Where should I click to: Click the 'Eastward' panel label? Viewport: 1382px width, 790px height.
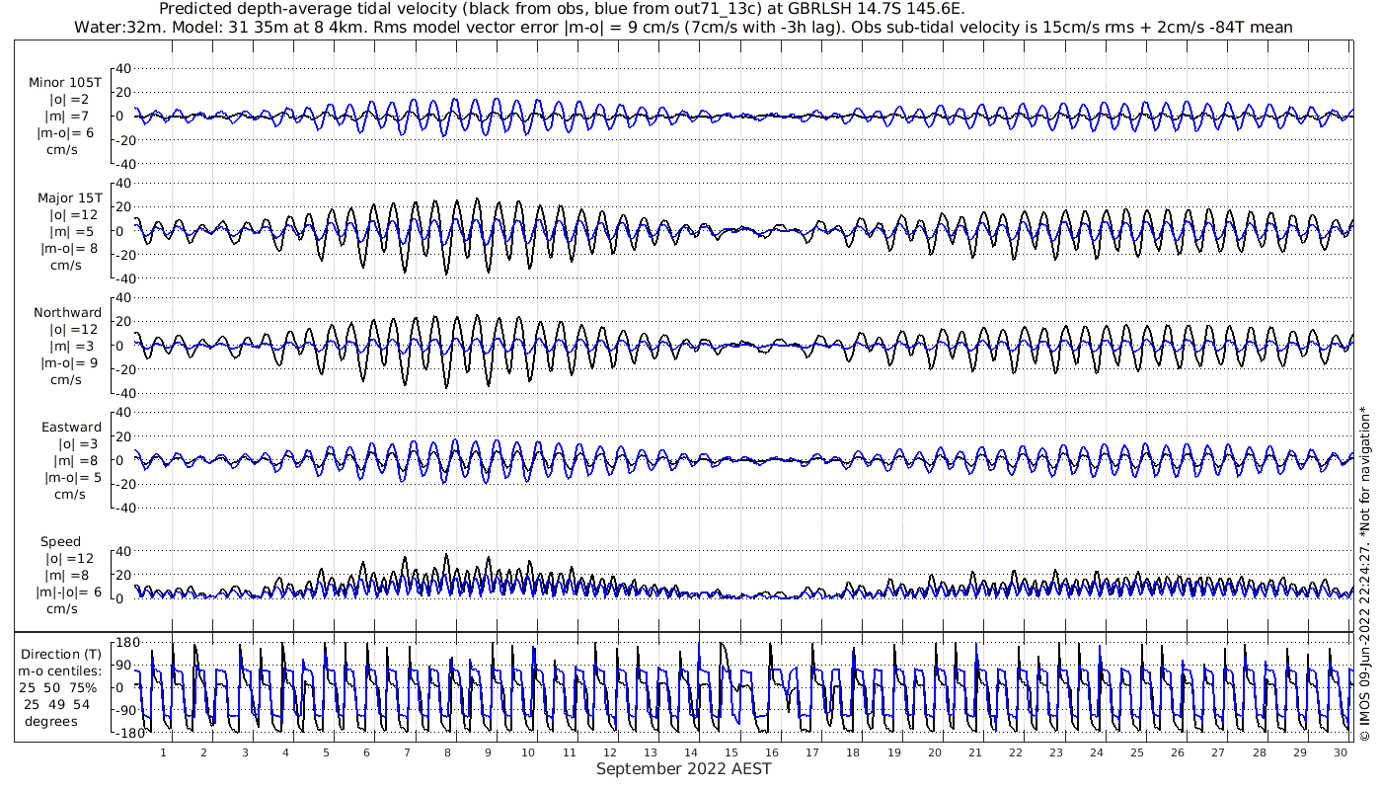[70, 428]
